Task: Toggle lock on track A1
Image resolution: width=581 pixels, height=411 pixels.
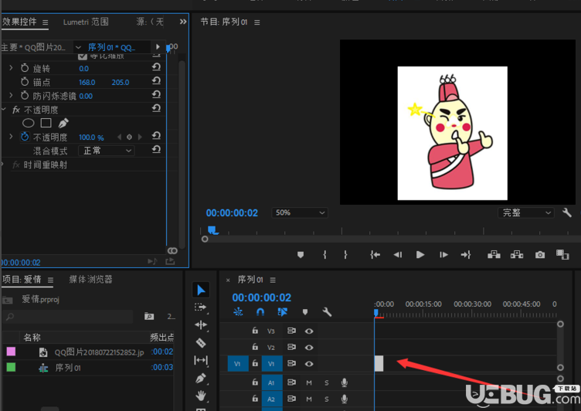Action: pyautogui.click(x=255, y=382)
